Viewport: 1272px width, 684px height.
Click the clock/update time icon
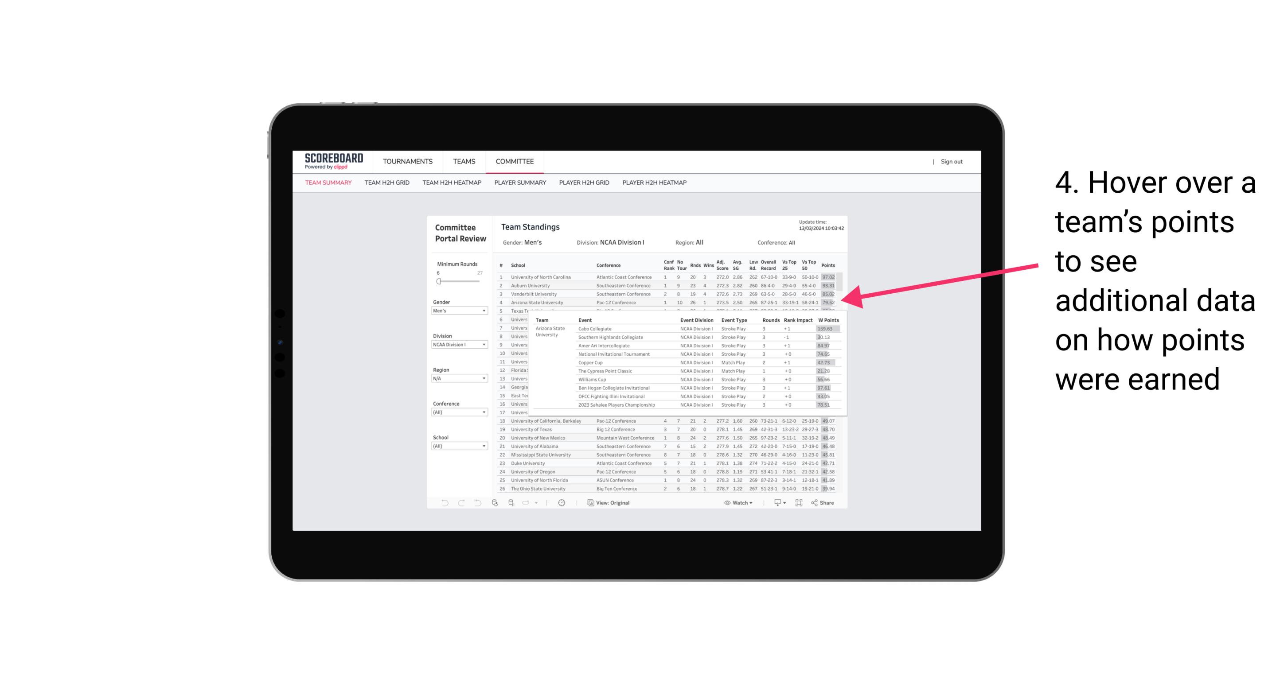click(562, 503)
